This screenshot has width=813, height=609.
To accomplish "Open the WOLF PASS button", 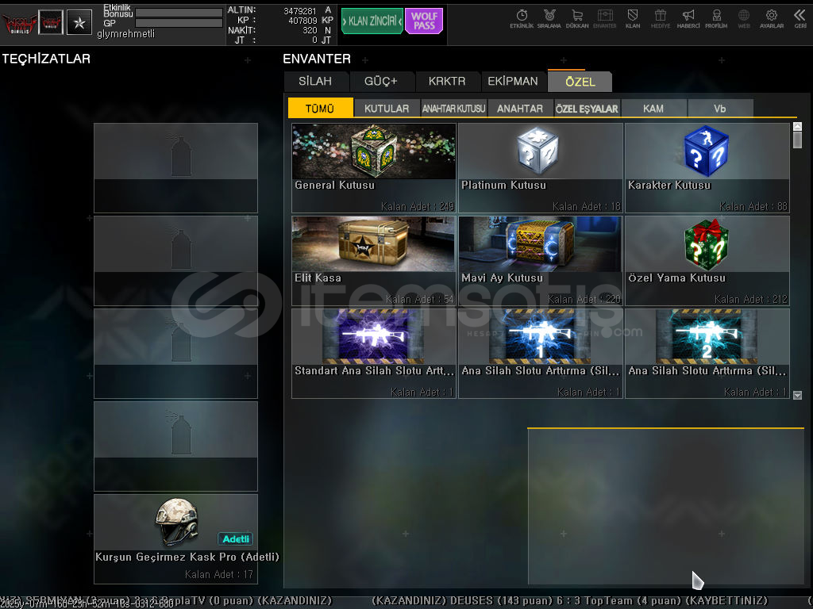I will [424, 21].
